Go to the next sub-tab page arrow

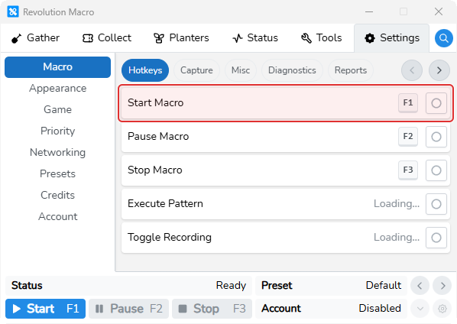pos(439,70)
